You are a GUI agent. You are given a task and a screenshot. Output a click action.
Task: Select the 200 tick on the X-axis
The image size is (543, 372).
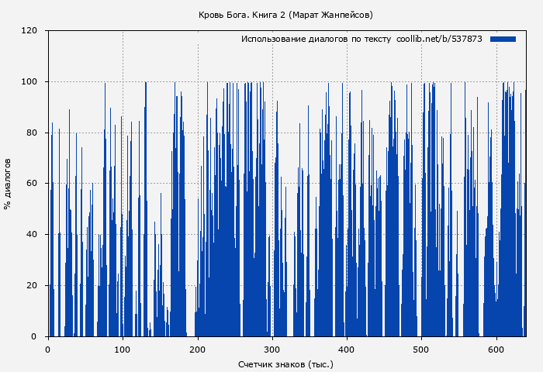click(197, 350)
